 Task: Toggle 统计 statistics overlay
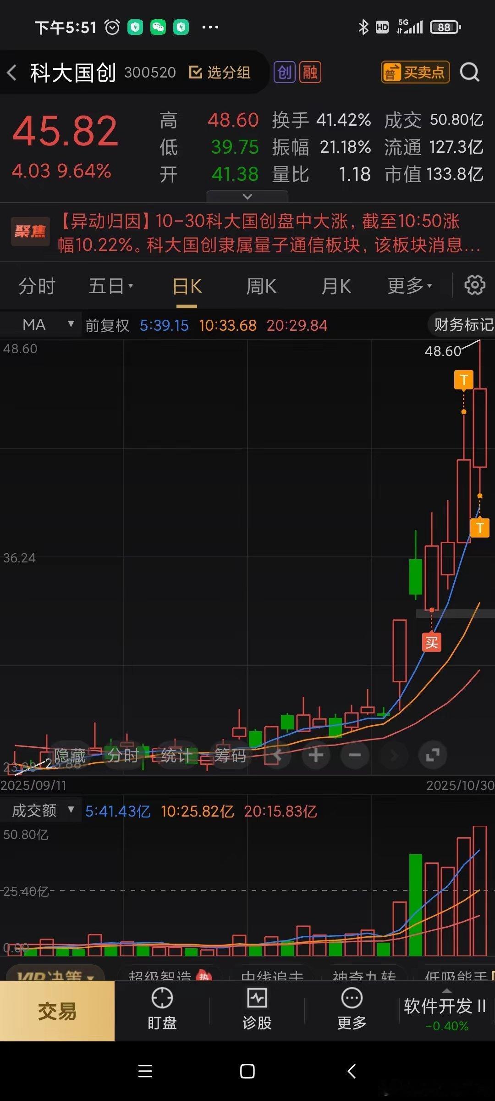tap(176, 755)
